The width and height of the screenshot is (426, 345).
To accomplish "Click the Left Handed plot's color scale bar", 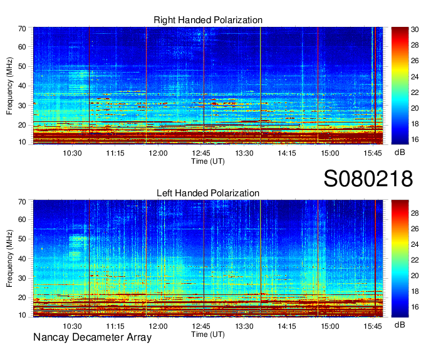I will [x=400, y=259].
